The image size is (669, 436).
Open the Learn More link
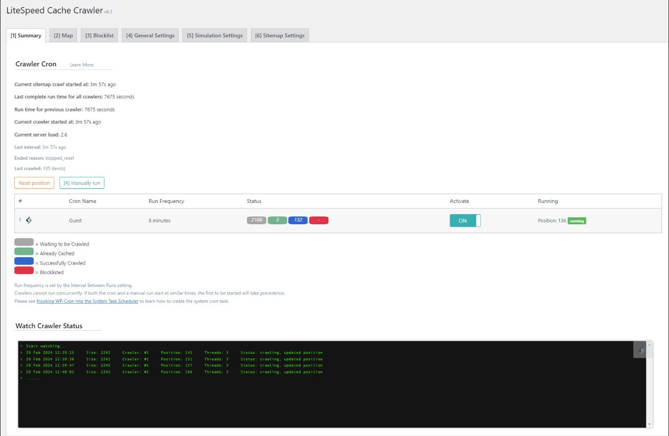click(x=82, y=65)
